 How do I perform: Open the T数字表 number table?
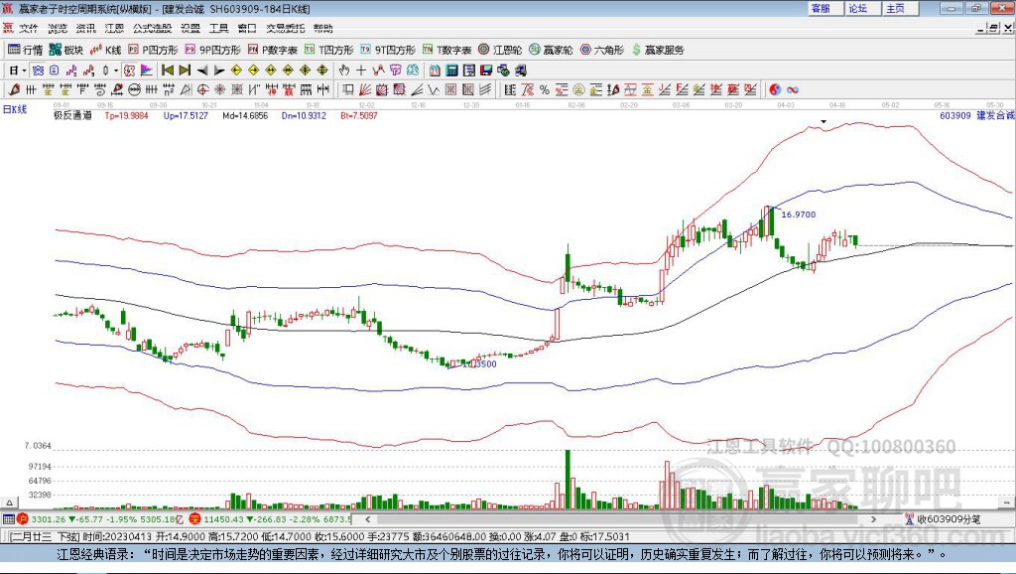pos(447,50)
